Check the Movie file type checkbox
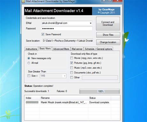The height and width of the screenshot is (122, 147). [72, 58]
